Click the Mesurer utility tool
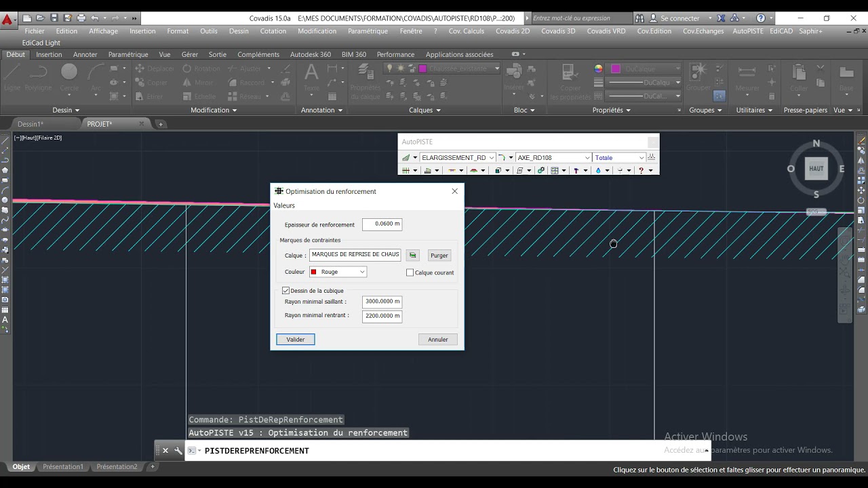 (x=747, y=78)
